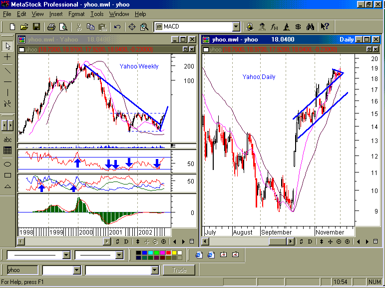Click the microscope Enhanced System Tester icon

tap(286, 26)
